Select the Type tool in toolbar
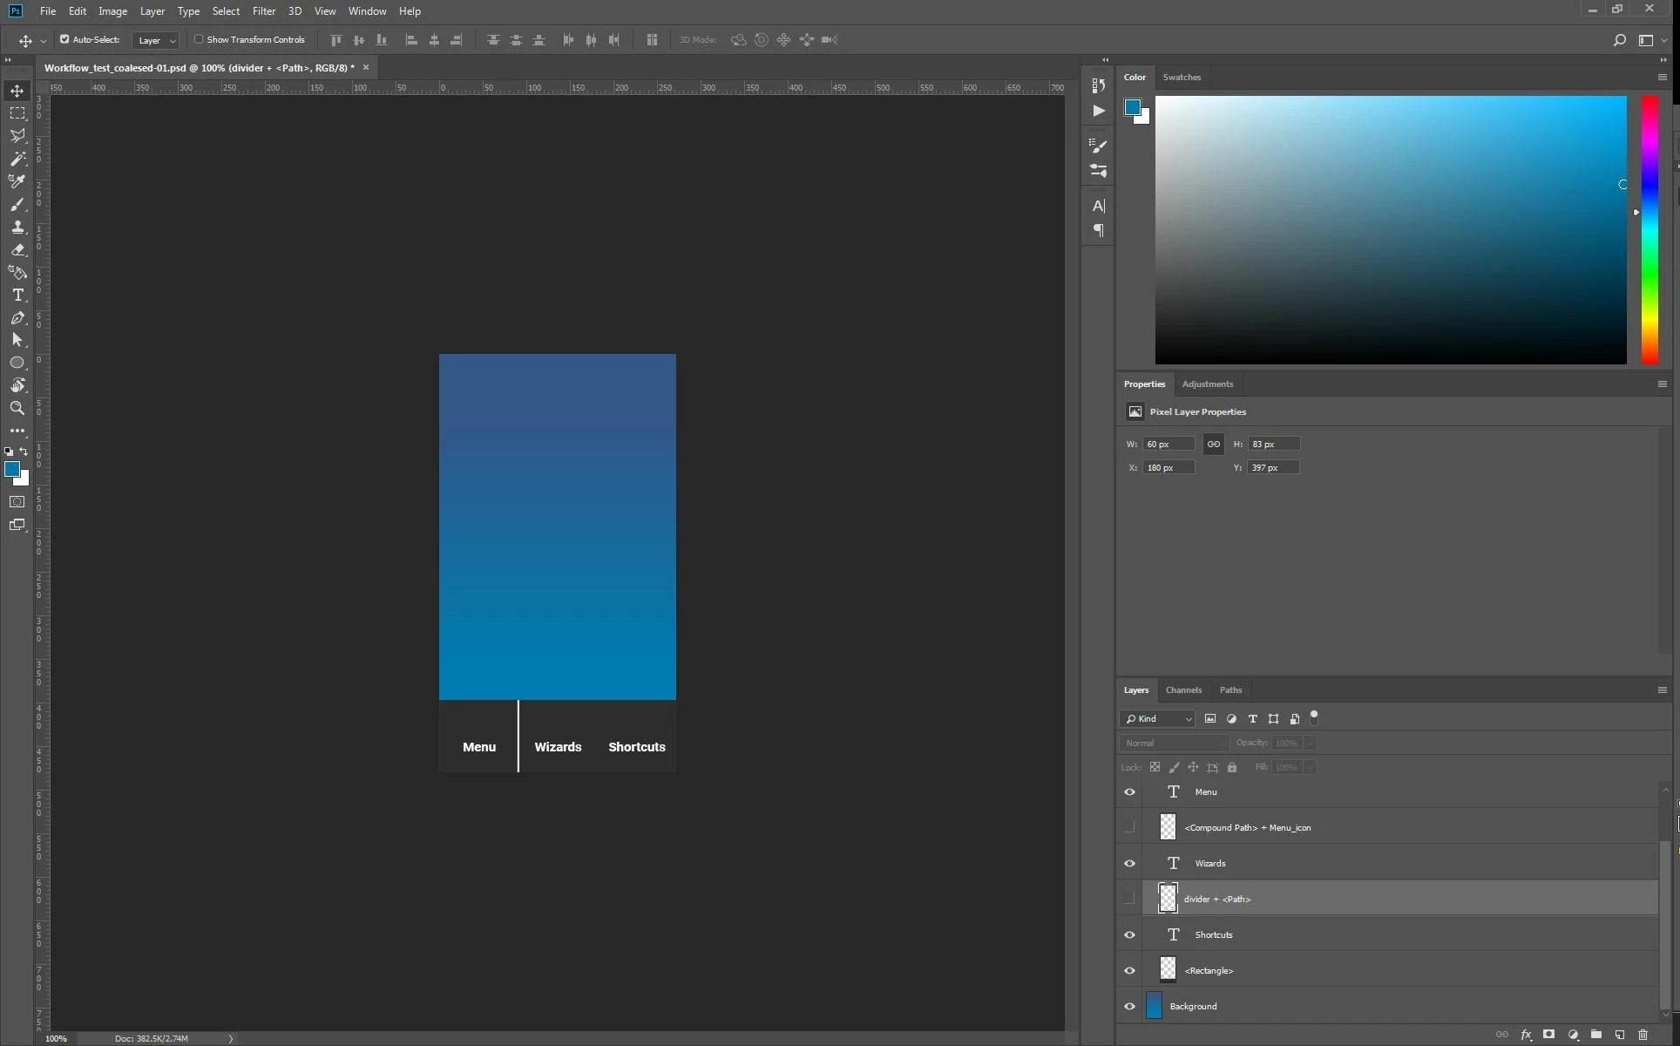This screenshot has width=1680, height=1046. pos(17,295)
